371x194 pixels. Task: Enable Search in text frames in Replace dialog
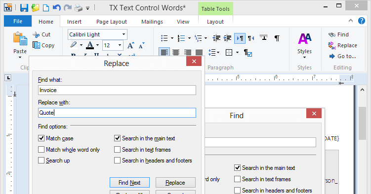tap(117, 150)
